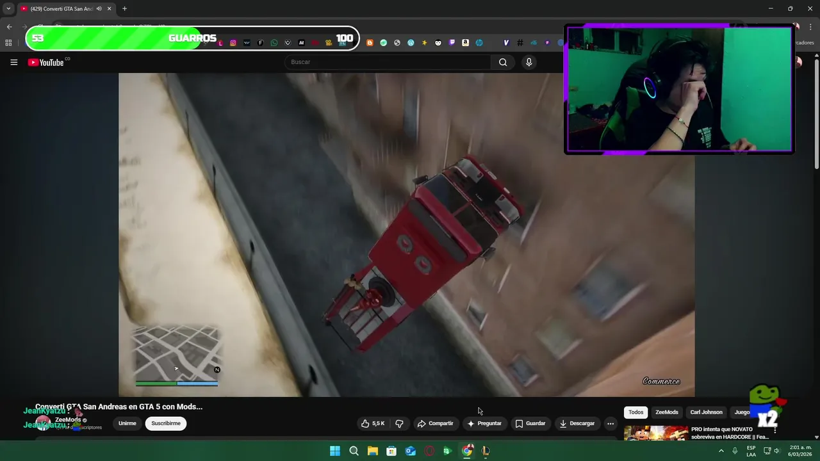The width and height of the screenshot is (820, 461).
Task: Open Outlook from taskbar
Action: [x=410, y=451]
